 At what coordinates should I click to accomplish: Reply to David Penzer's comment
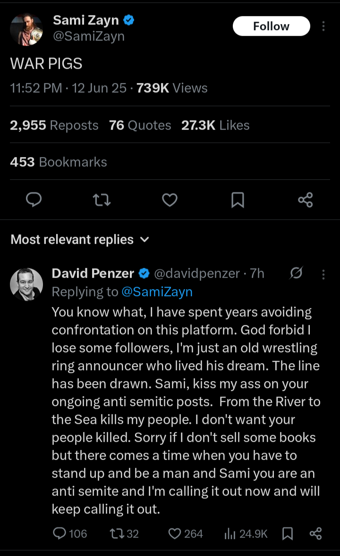tap(60, 533)
